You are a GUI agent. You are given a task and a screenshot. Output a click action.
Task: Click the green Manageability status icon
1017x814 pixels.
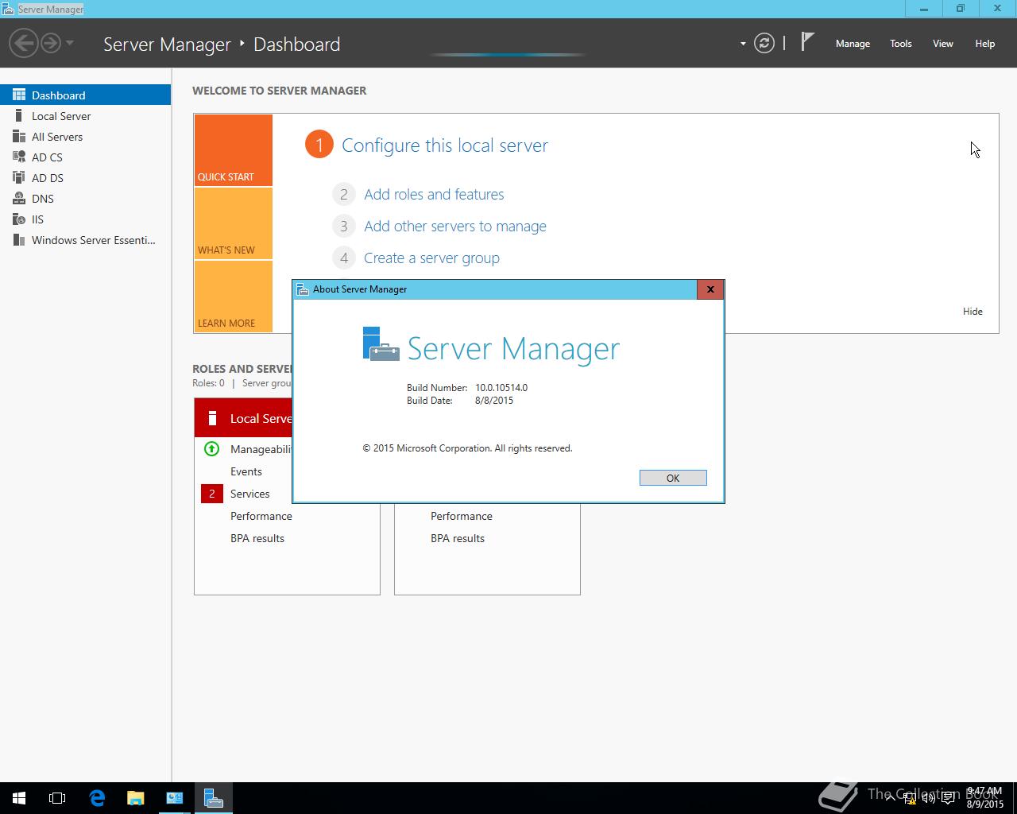click(x=211, y=448)
